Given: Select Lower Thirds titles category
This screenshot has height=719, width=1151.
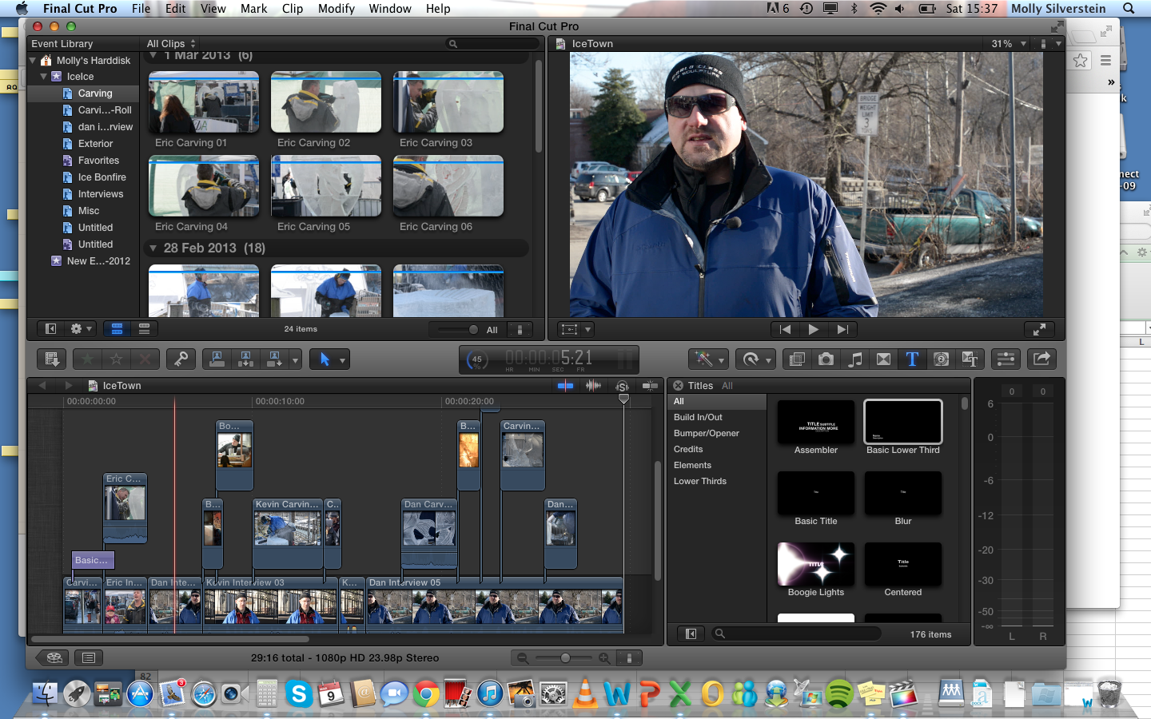Looking at the screenshot, I should pos(700,481).
